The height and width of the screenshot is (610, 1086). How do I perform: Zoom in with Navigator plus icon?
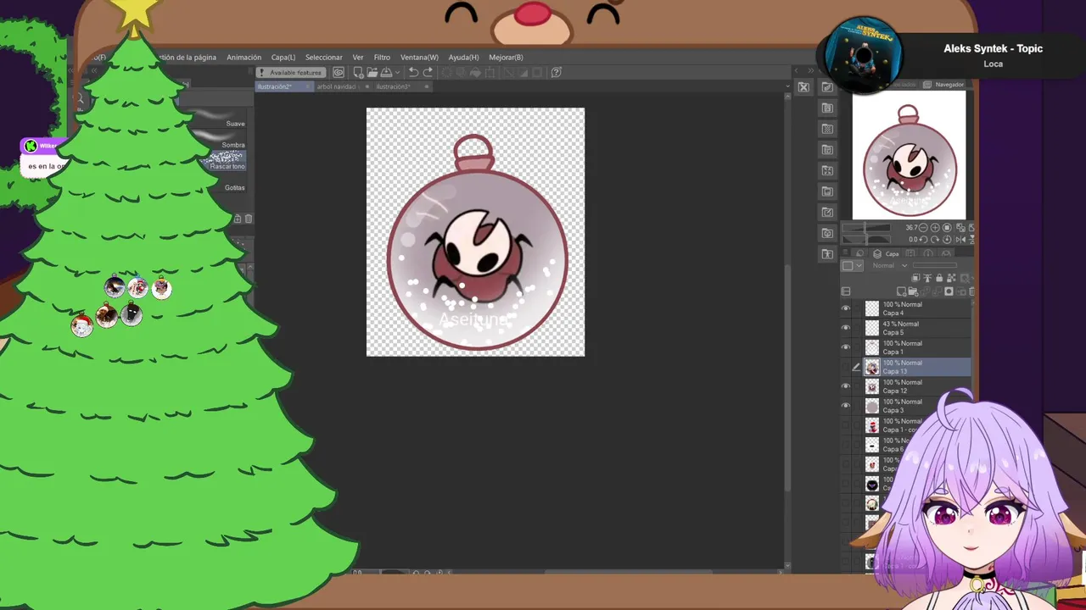point(935,228)
